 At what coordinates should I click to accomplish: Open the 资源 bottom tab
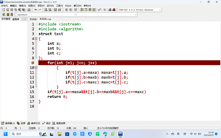click(x=21, y=123)
